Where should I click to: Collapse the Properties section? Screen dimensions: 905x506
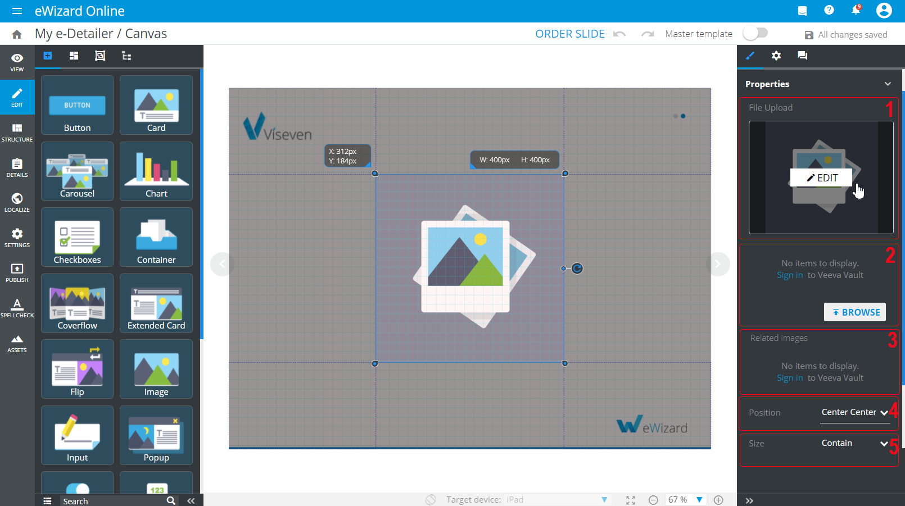coord(888,84)
